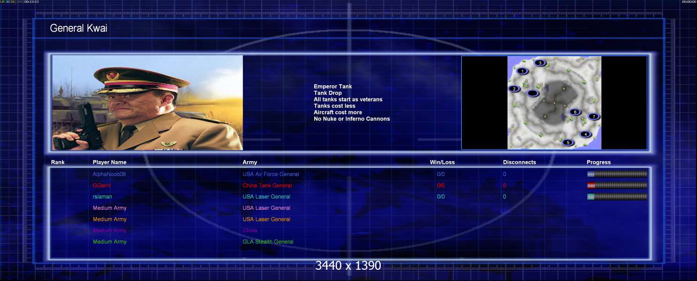Select start position marker 4 on the minimap
697x281 pixels.
(585, 134)
